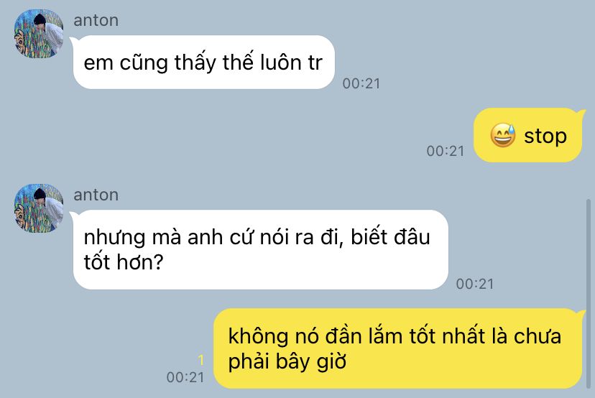Click the 'biết đâu' words in anton's message
Image resolution: width=595 pixels, height=398 pixels.
pyautogui.click(x=390, y=238)
